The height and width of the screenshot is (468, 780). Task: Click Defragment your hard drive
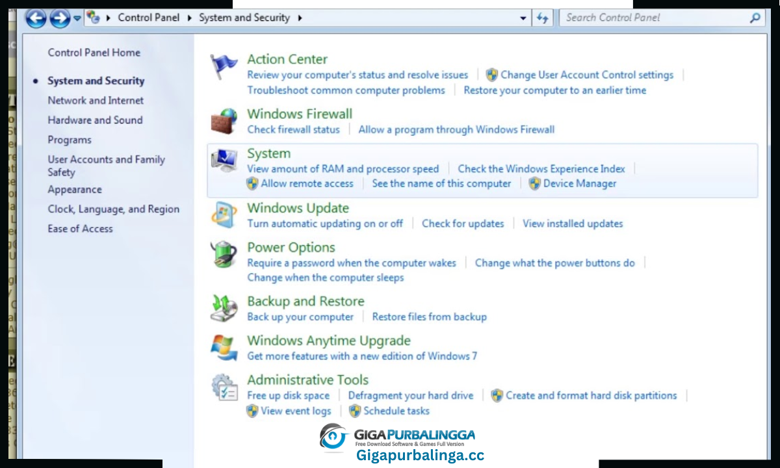[x=411, y=395]
